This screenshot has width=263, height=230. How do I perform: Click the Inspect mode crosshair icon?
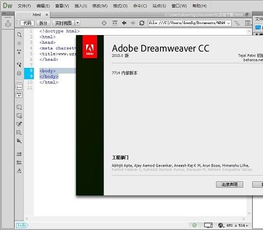[x=104, y=23]
